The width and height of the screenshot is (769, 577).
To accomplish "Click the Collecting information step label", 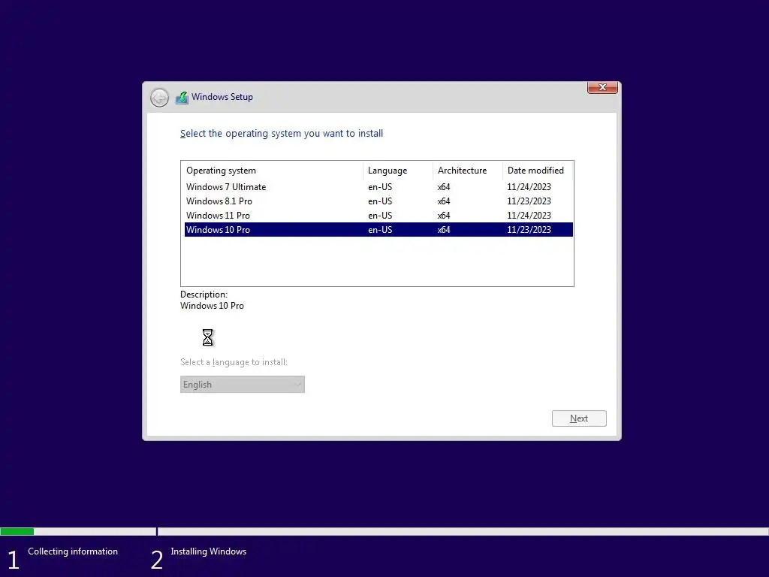I will tap(73, 551).
